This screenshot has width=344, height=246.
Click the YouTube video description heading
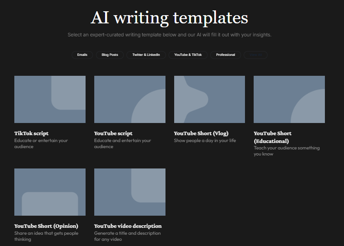[128, 226]
